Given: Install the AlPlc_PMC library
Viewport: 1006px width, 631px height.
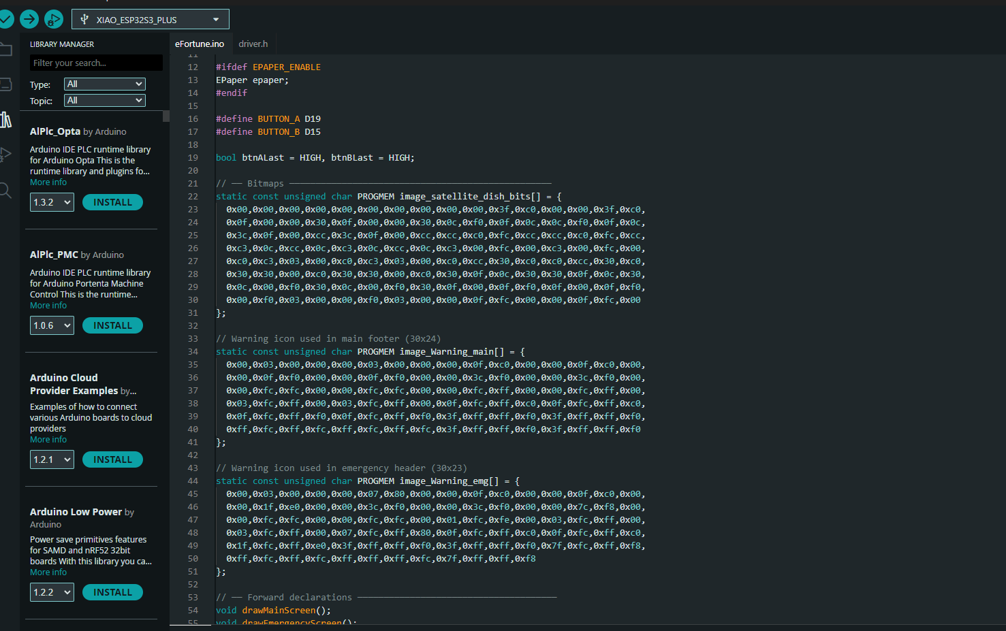Looking at the screenshot, I should pyautogui.click(x=112, y=325).
